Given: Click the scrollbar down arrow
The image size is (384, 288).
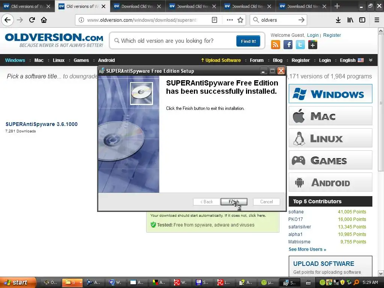Looking at the screenshot, I should [x=381, y=273].
